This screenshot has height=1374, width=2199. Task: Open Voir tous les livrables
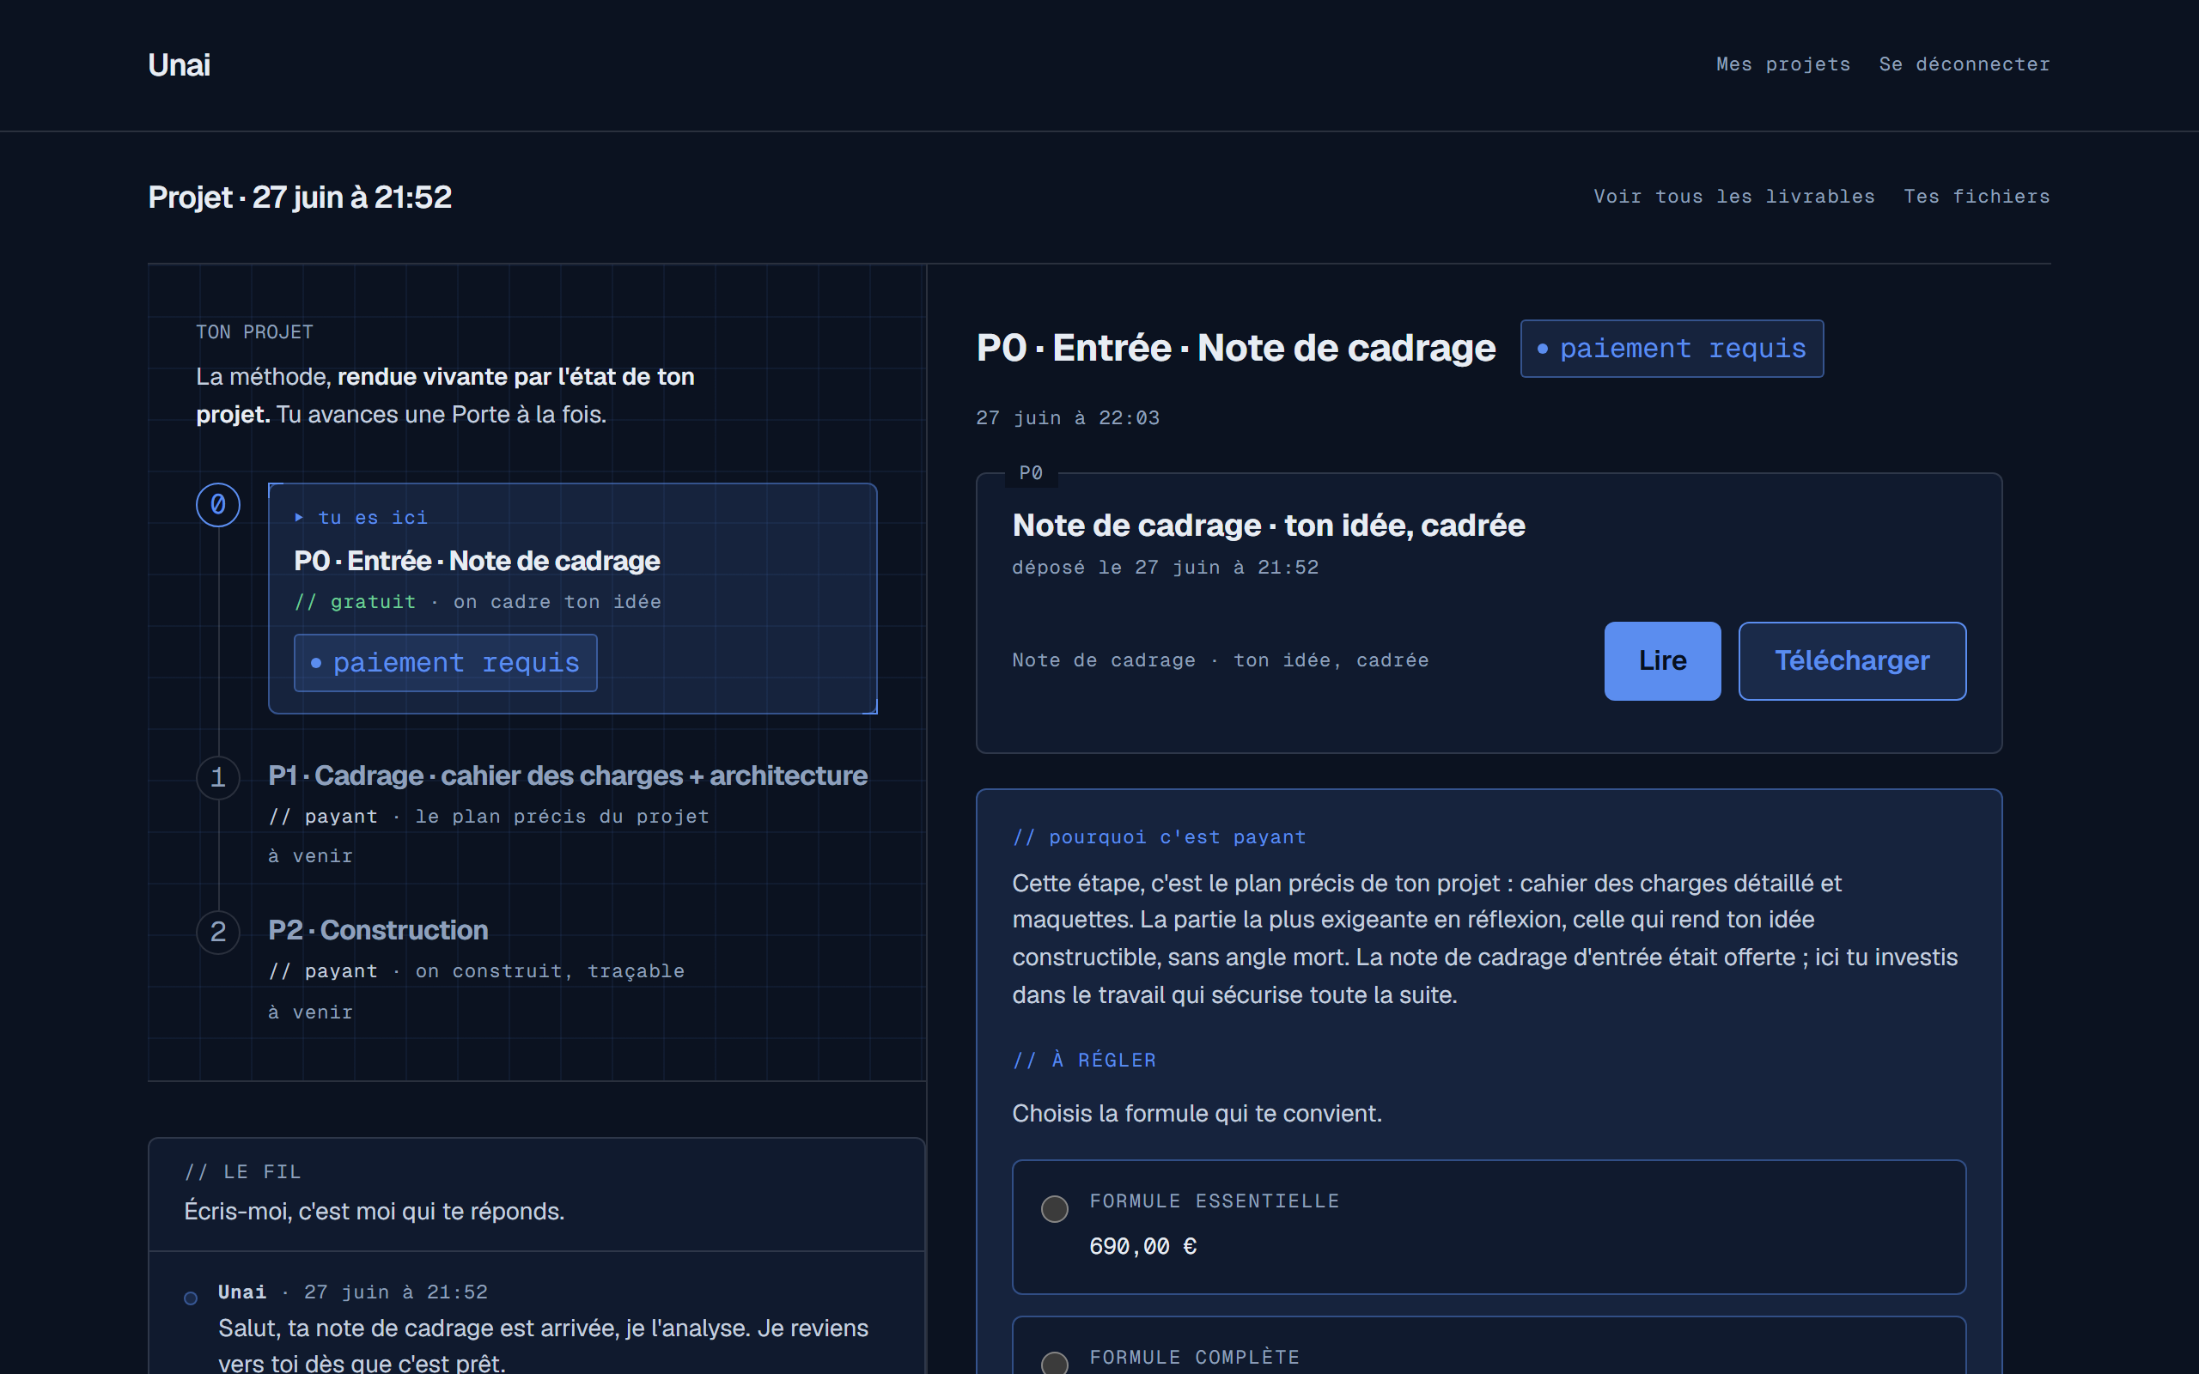[x=1733, y=197]
